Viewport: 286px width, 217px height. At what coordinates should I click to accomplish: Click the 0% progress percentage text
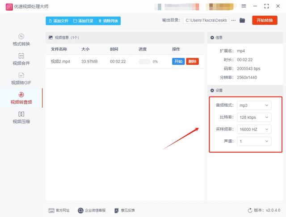pos(155,62)
